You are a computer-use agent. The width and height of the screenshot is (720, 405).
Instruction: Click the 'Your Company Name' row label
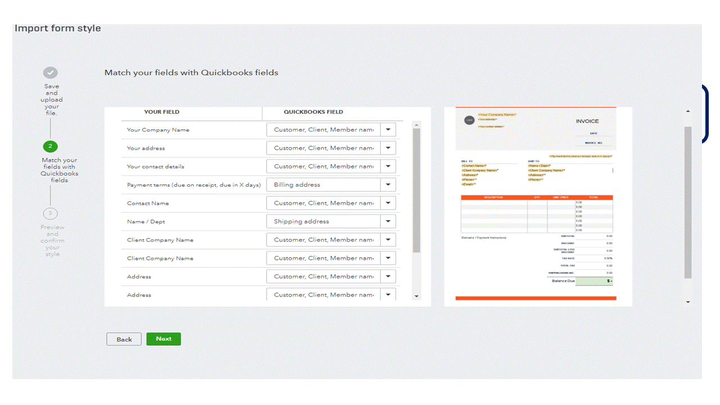158,130
